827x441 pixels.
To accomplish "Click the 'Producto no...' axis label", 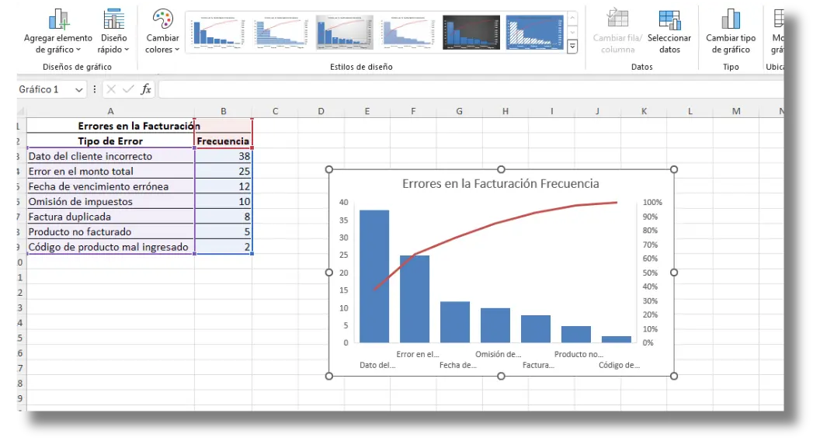I will [579, 354].
